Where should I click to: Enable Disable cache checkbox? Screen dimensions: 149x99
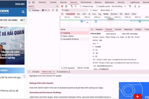coord(97,6)
